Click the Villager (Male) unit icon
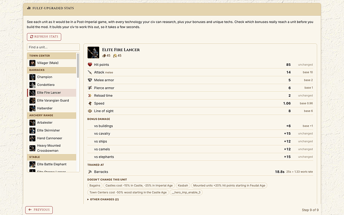Viewport: 344px width, 215px height. pos(32,63)
